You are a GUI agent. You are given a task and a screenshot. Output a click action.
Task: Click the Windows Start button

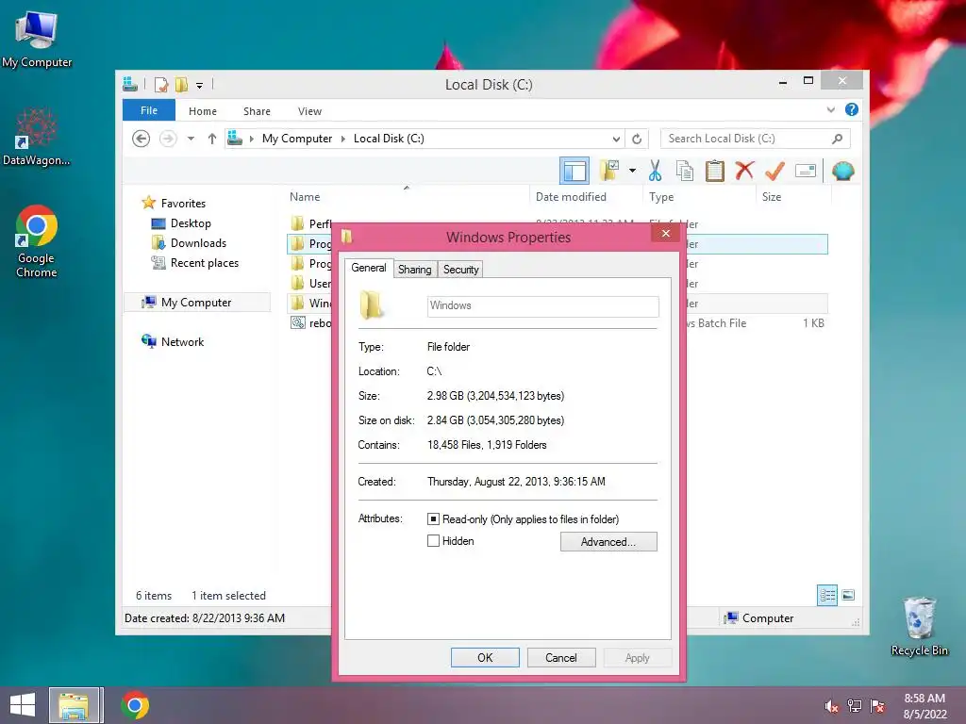click(x=23, y=705)
